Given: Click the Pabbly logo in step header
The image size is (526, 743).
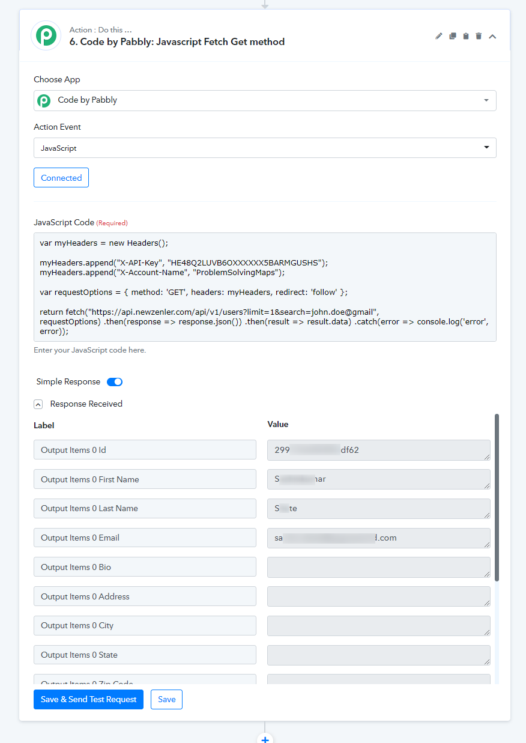Looking at the screenshot, I should tap(46, 36).
